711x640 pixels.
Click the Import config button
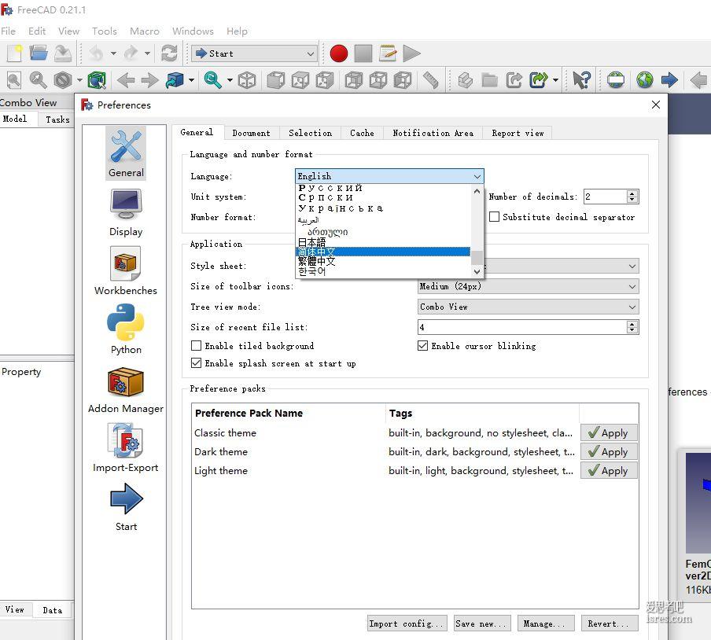tap(407, 623)
